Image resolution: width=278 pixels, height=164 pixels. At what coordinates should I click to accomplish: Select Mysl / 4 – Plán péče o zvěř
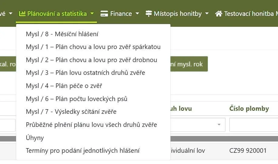[64, 86]
